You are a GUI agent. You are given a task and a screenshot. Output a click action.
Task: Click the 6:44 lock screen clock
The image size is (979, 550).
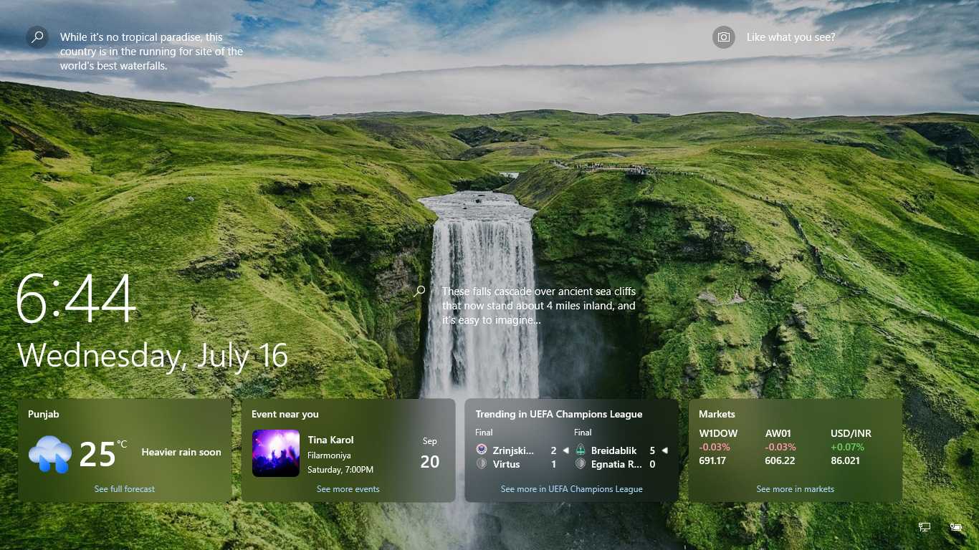(x=76, y=298)
